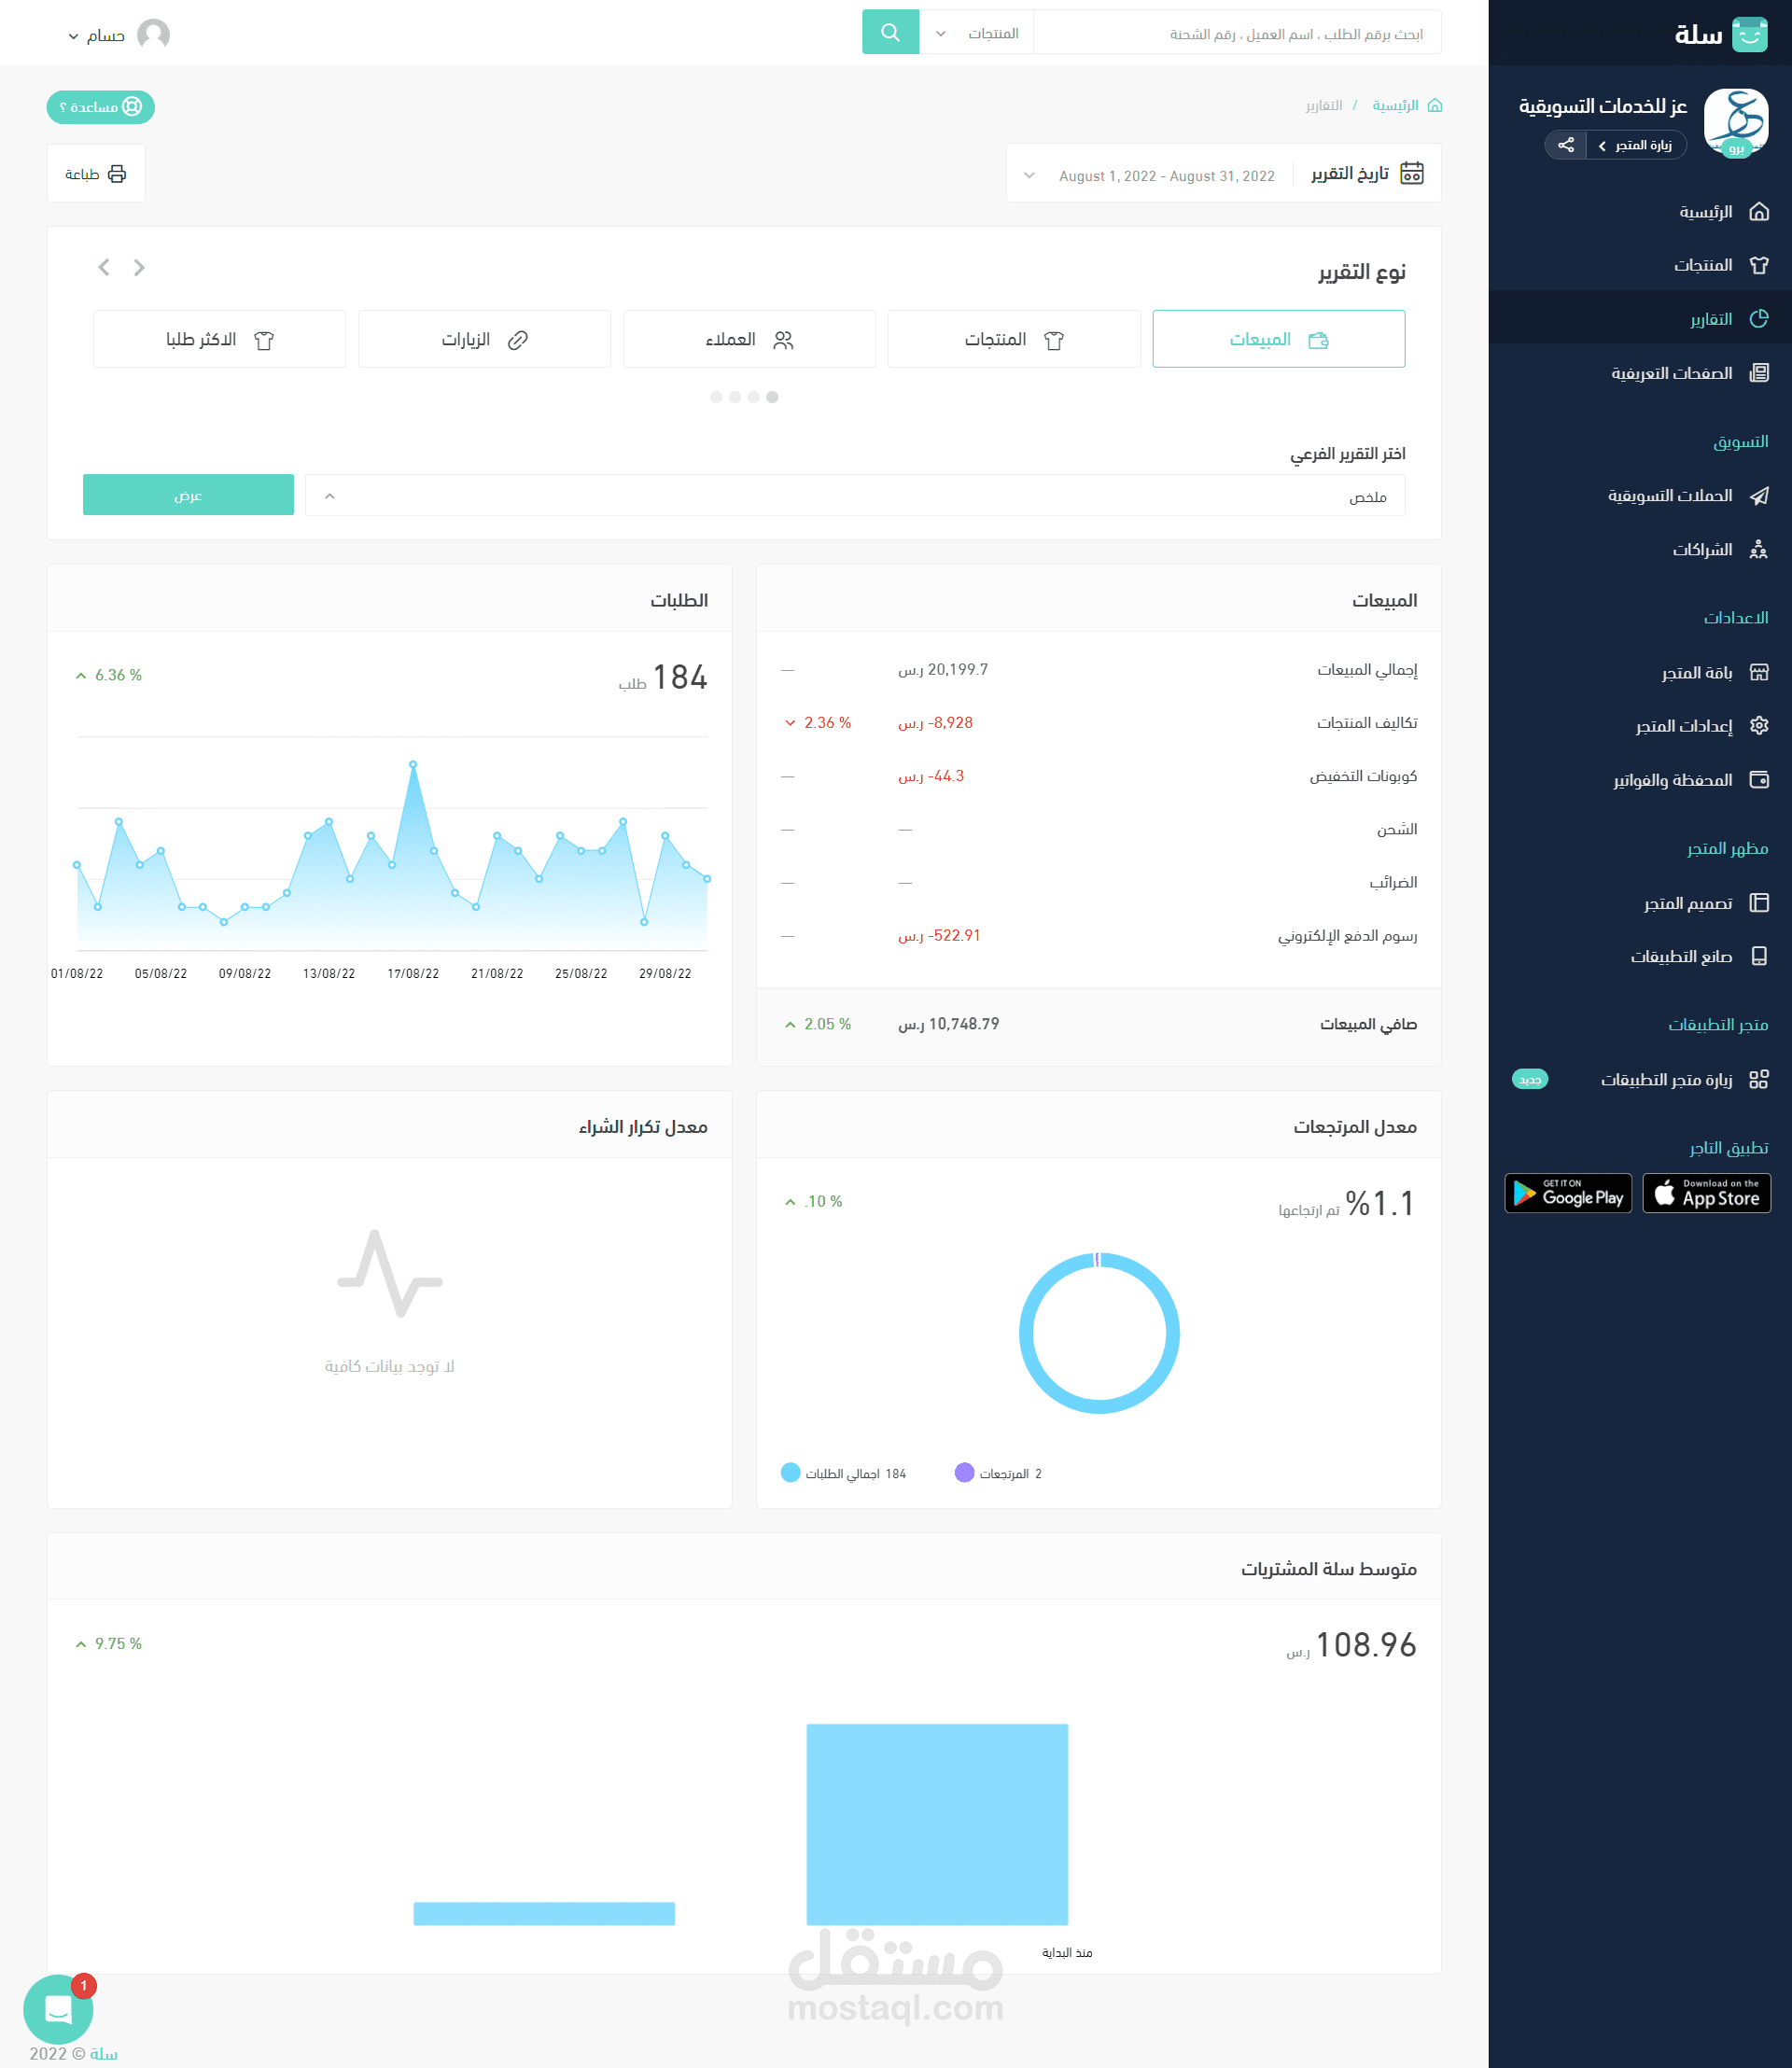Click the chat notification badge
The width and height of the screenshot is (1792, 2068).
tap(84, 1986)
